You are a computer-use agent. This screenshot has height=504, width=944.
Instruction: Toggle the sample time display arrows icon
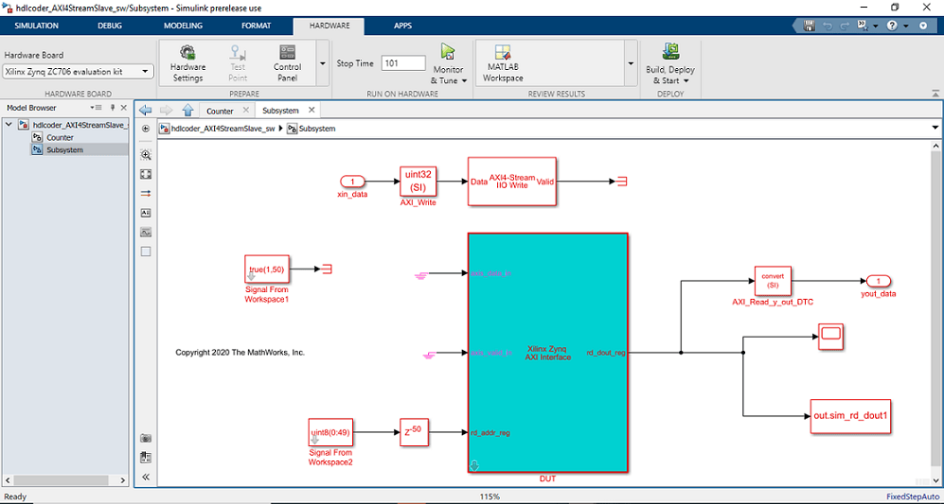(x=145, y=194)
